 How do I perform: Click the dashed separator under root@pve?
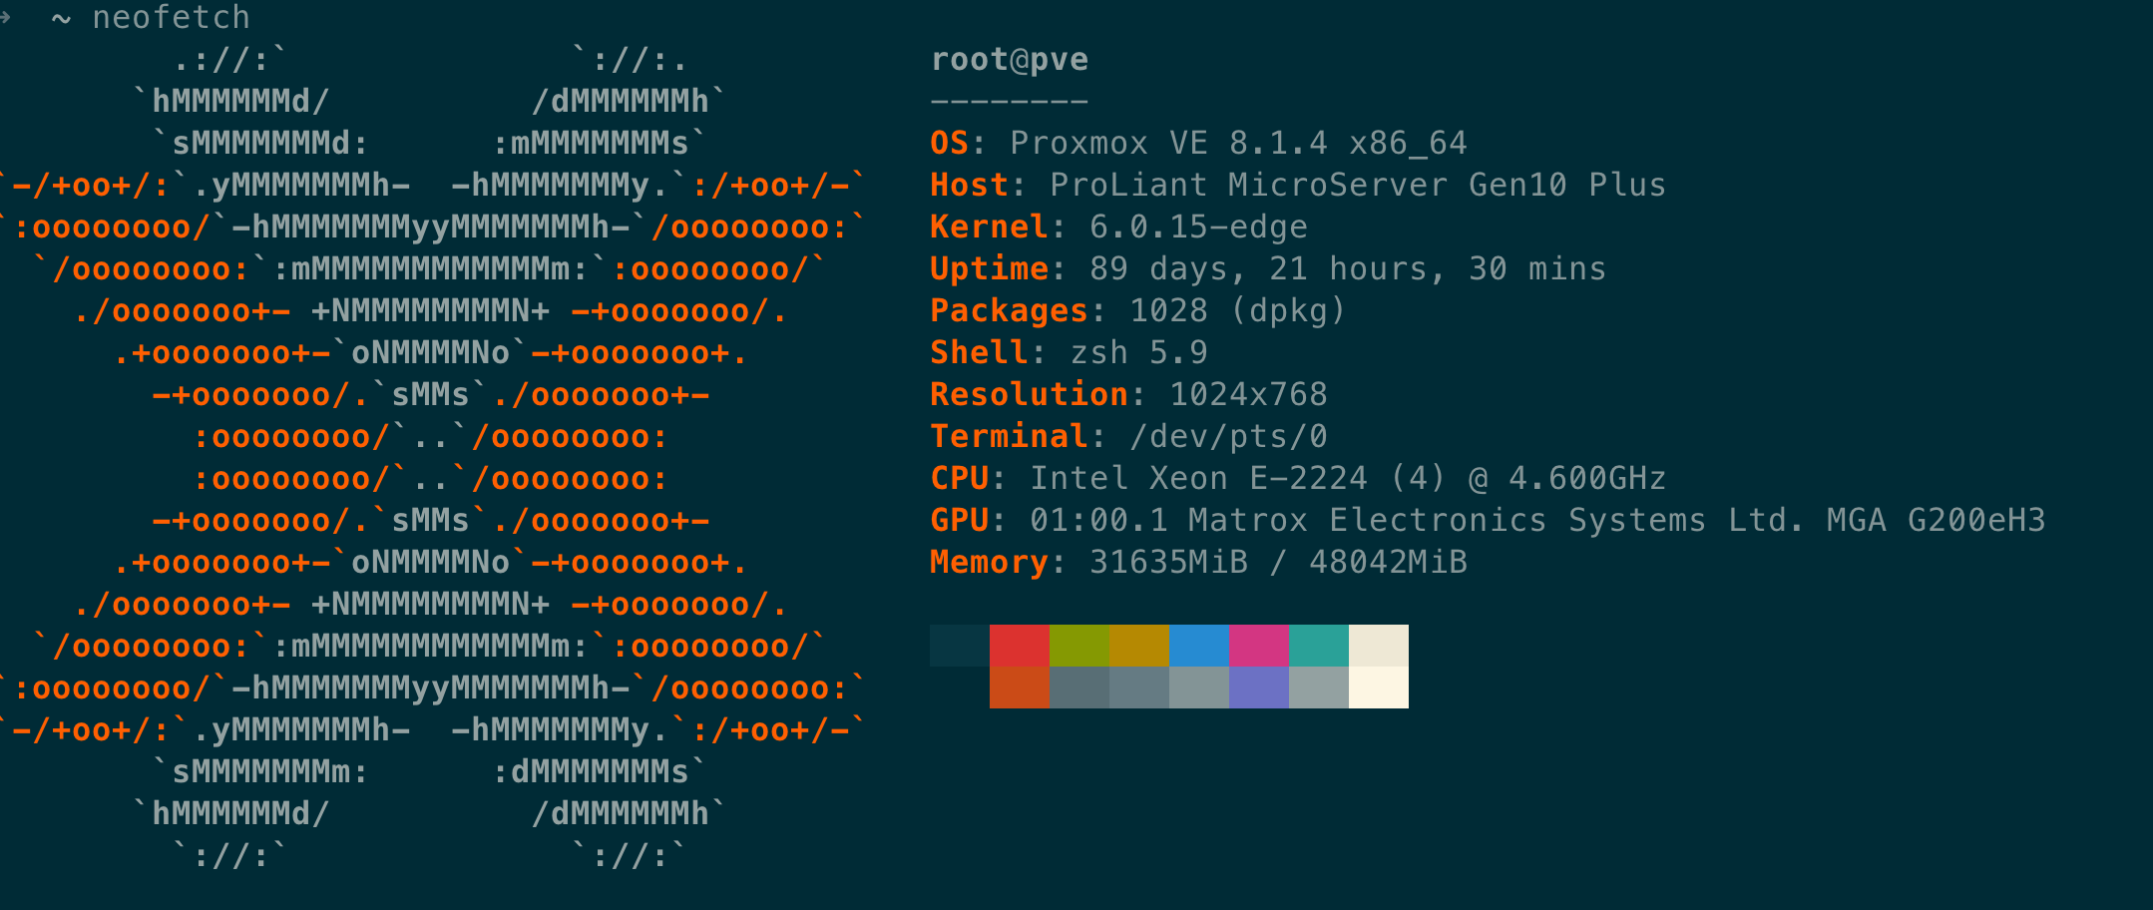click(x=1009, y=102)
